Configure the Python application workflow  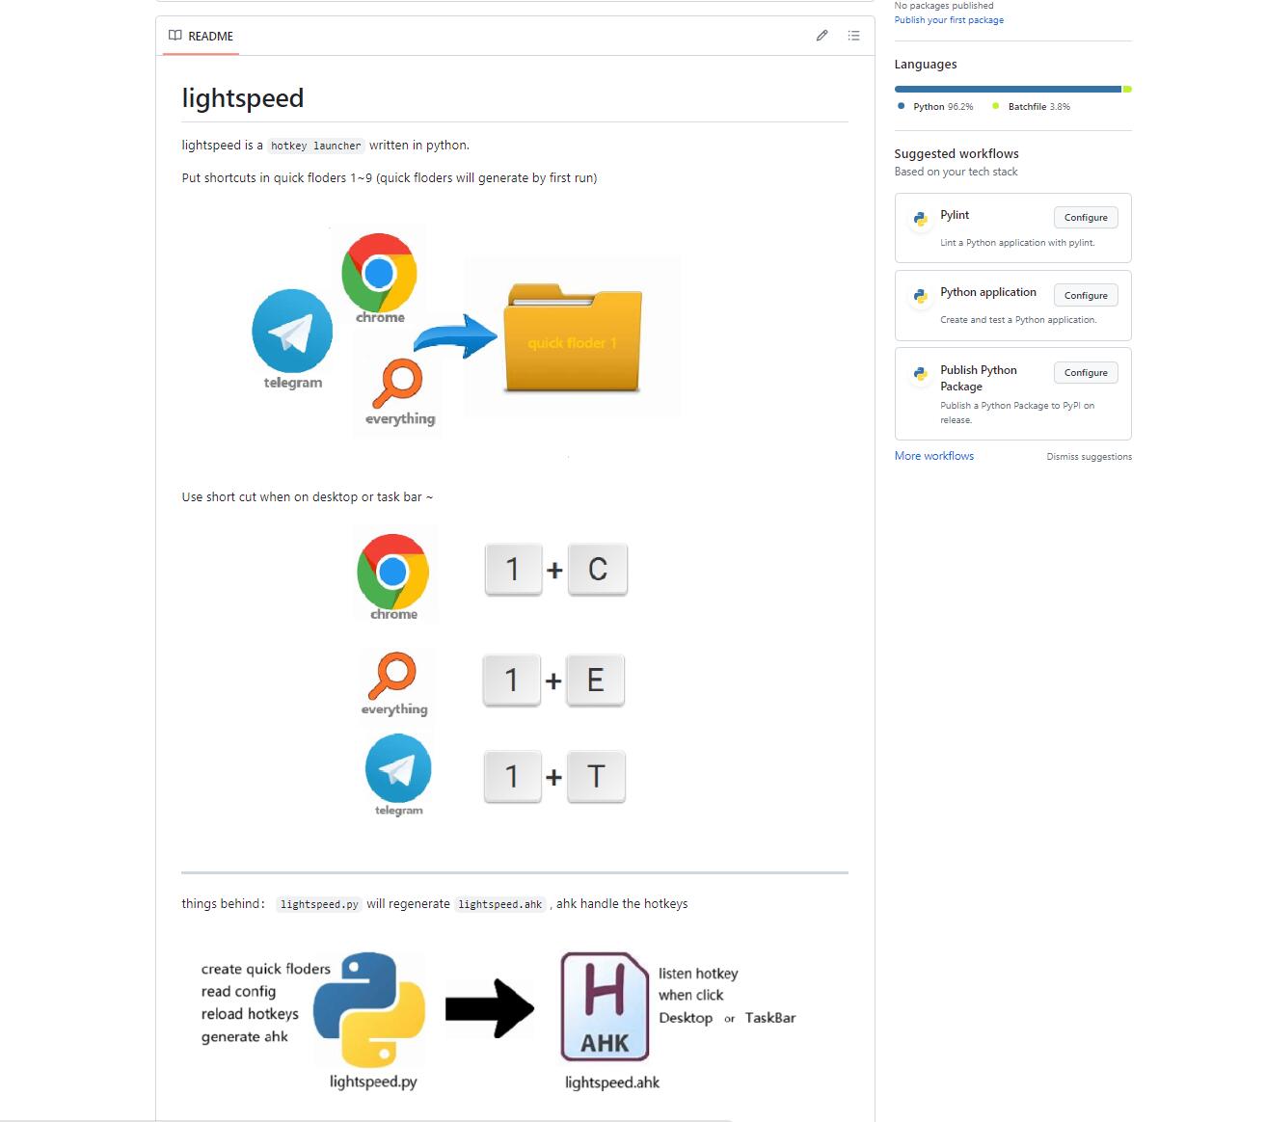click(x=1086, y=295)
